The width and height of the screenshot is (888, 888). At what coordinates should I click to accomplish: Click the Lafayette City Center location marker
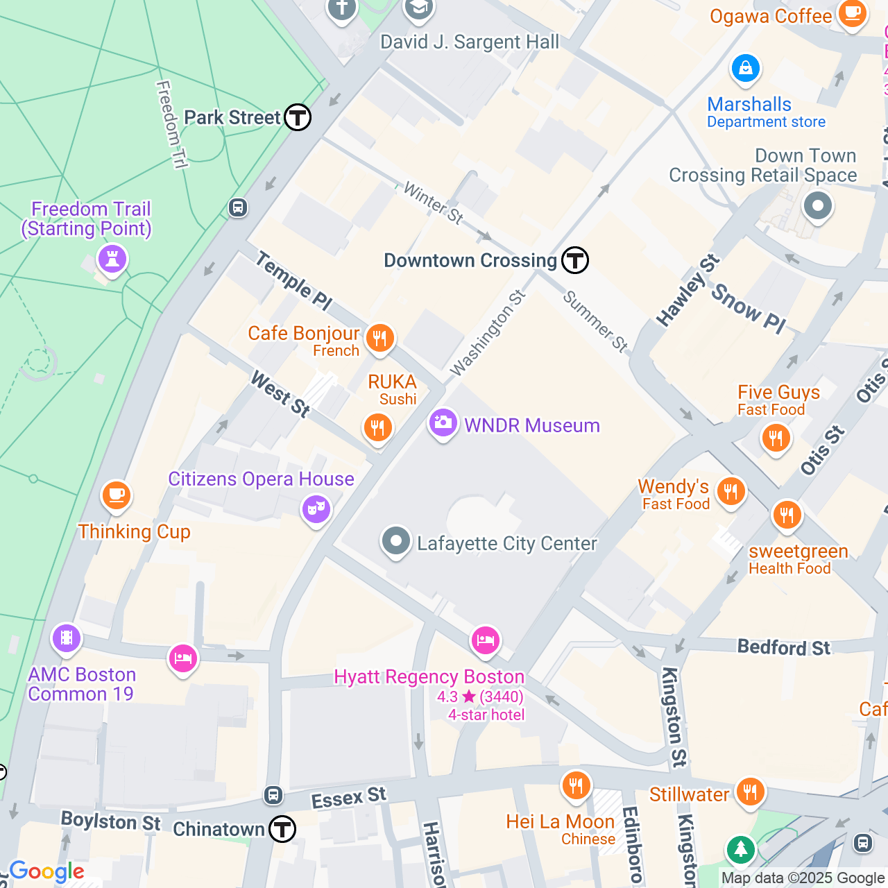pos(396,543)
